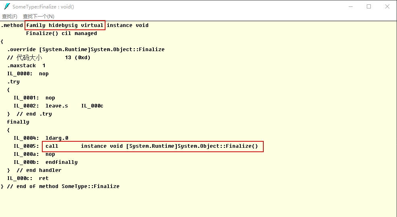Click the '.method' keyword on first line

pos(12,25)
